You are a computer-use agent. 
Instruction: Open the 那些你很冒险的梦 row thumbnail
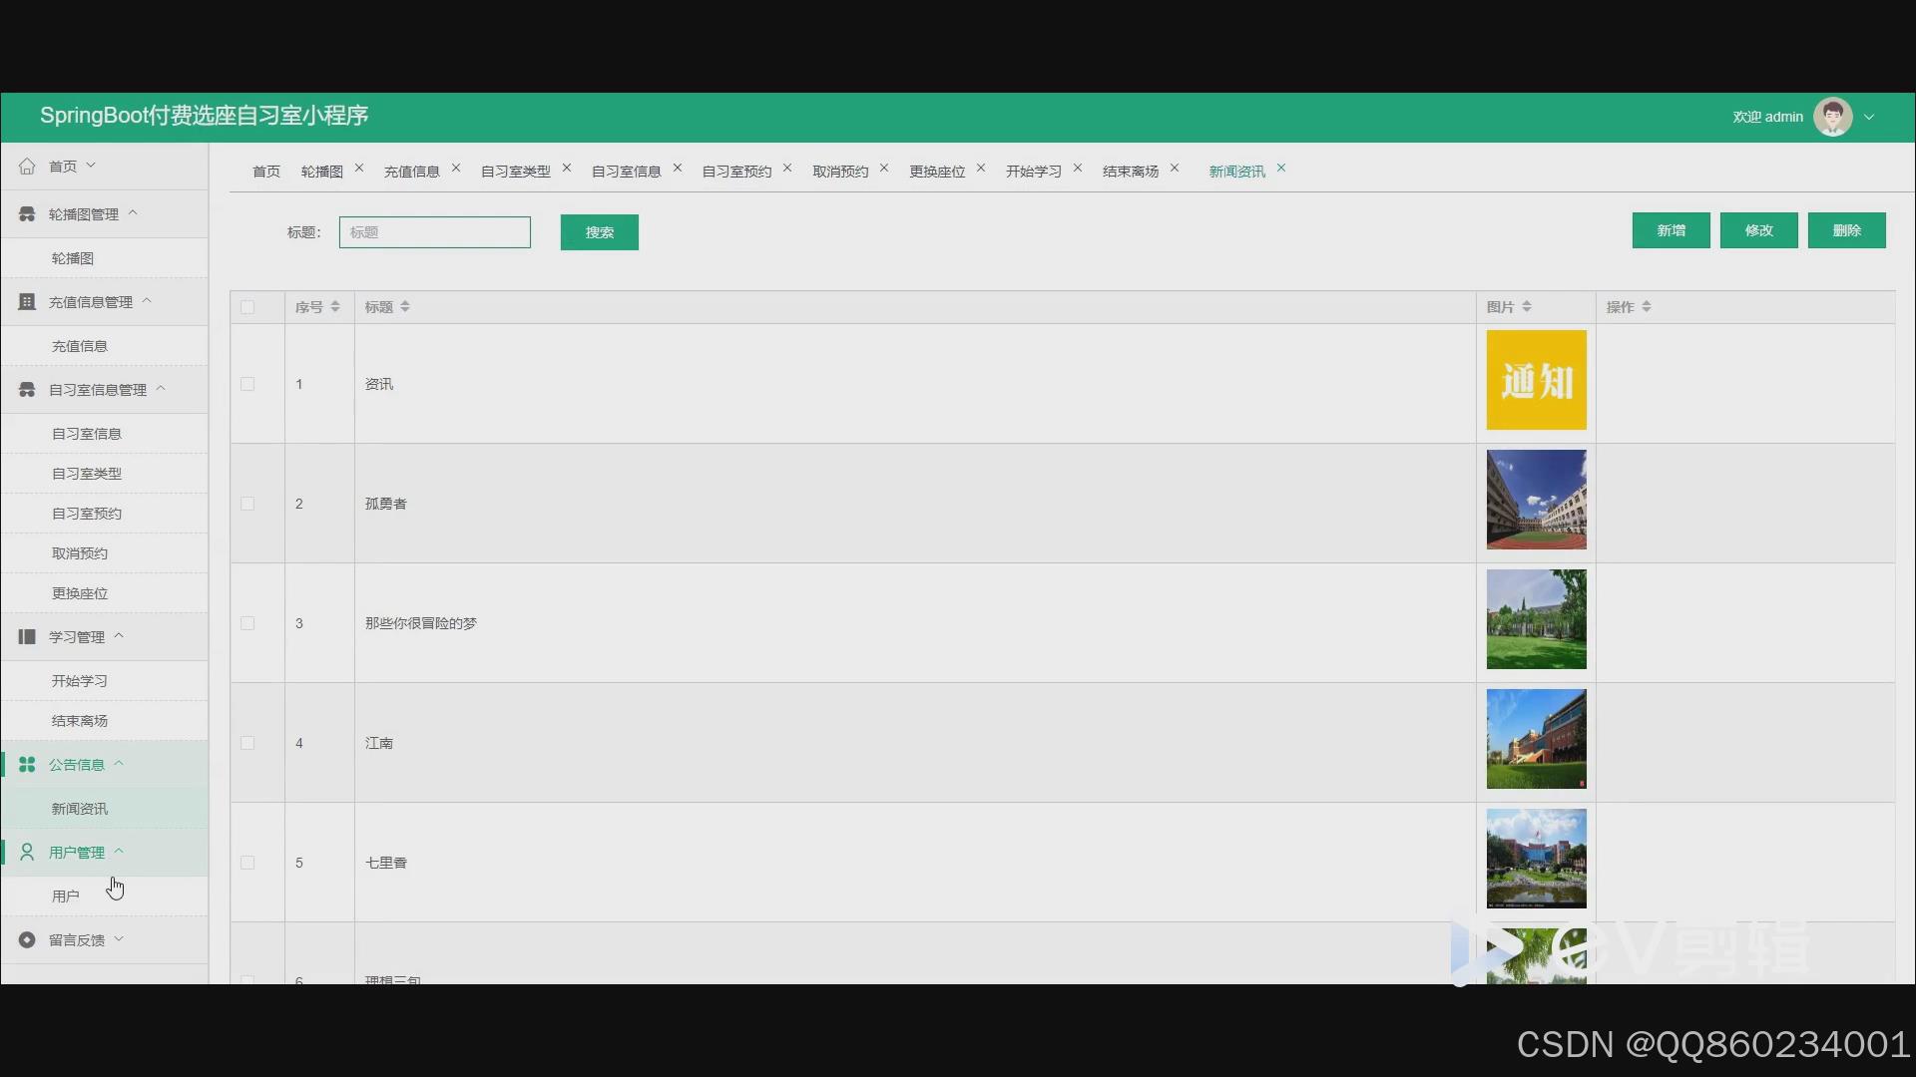(x=1536, y=619)
